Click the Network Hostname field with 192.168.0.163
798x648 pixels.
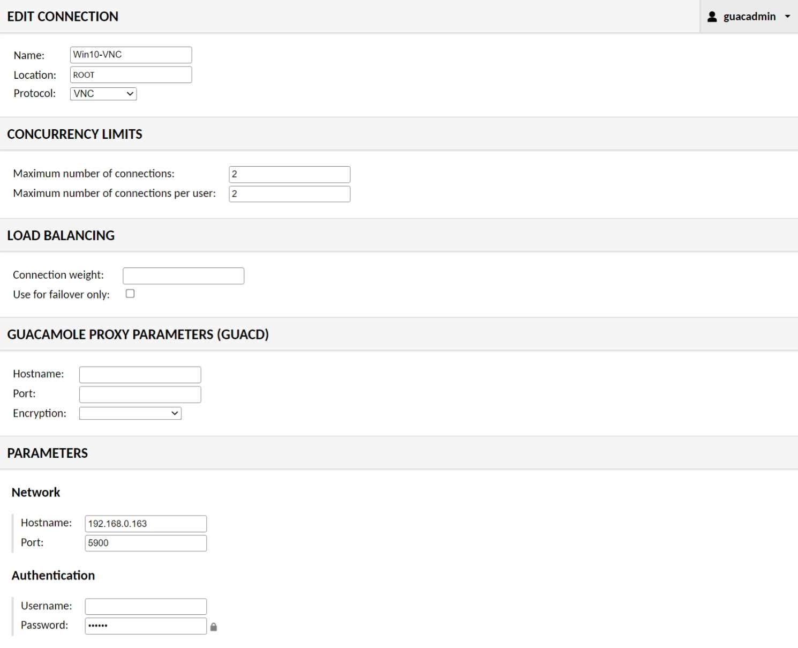tap(146, 524)
